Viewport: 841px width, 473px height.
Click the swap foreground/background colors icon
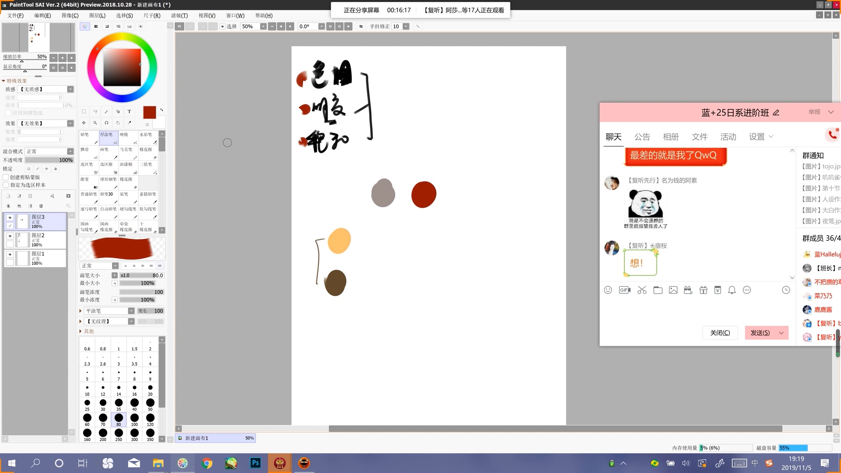[x=162, y=110]
